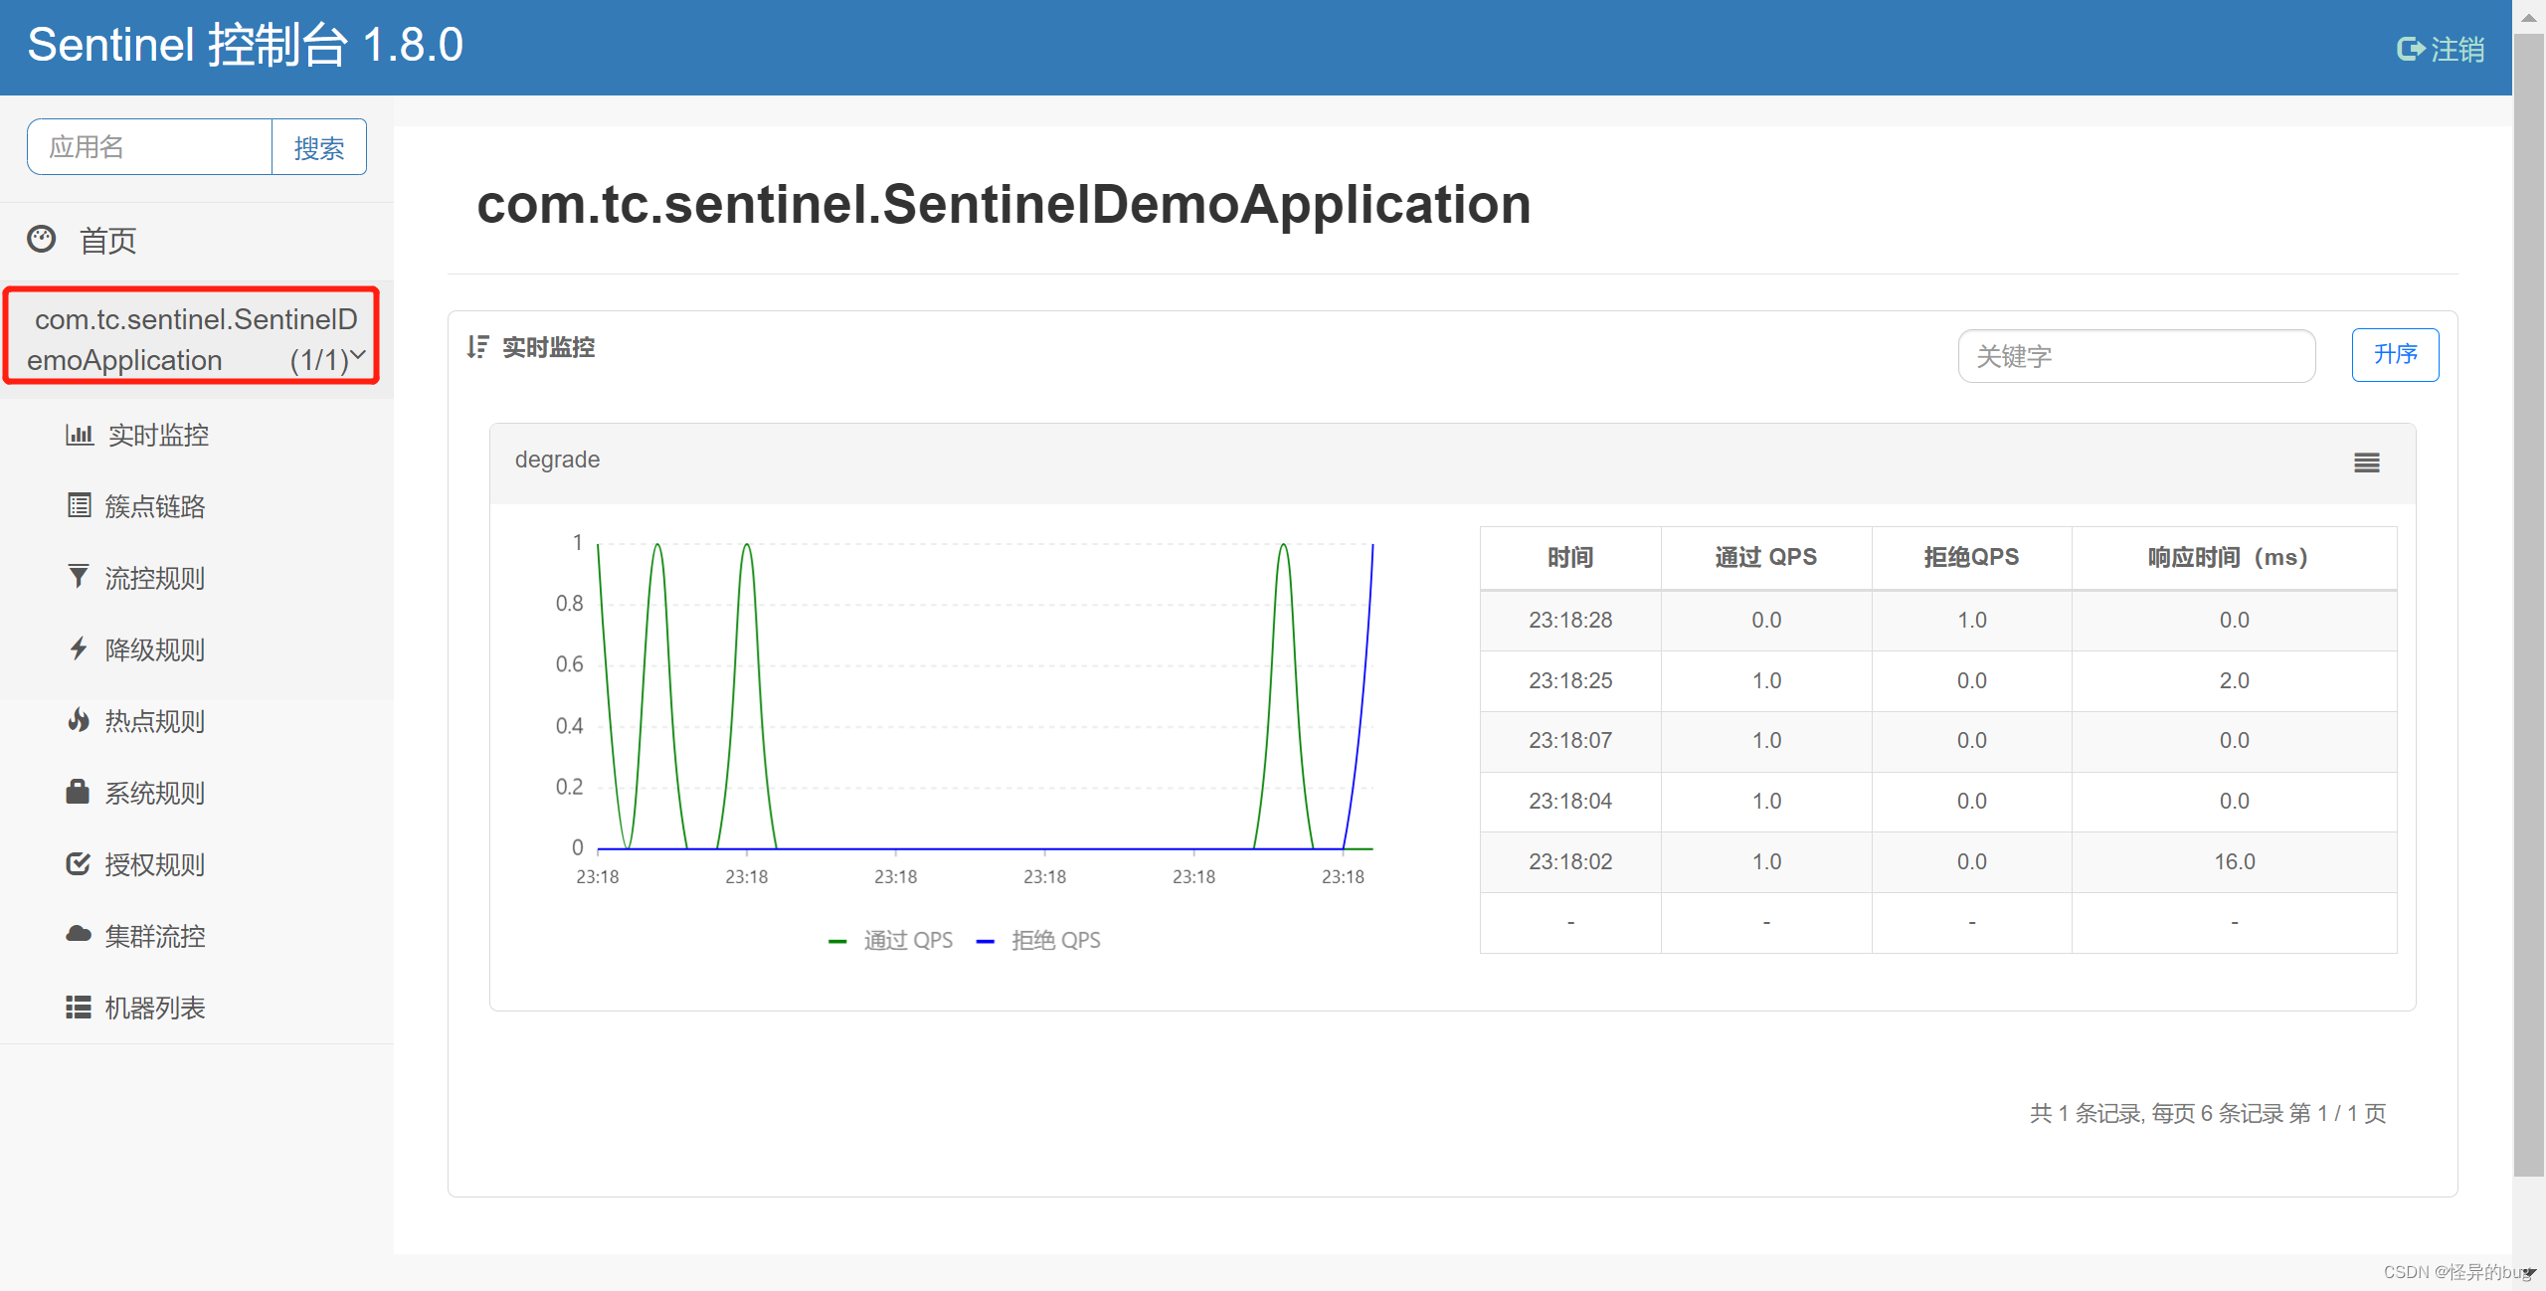Screen dimensions: 2546x1291
Task: Click the degrade resource title
Action: coord(557,460)
